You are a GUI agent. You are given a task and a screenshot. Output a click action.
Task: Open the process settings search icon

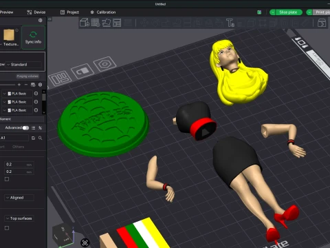(x=41, y=138)
